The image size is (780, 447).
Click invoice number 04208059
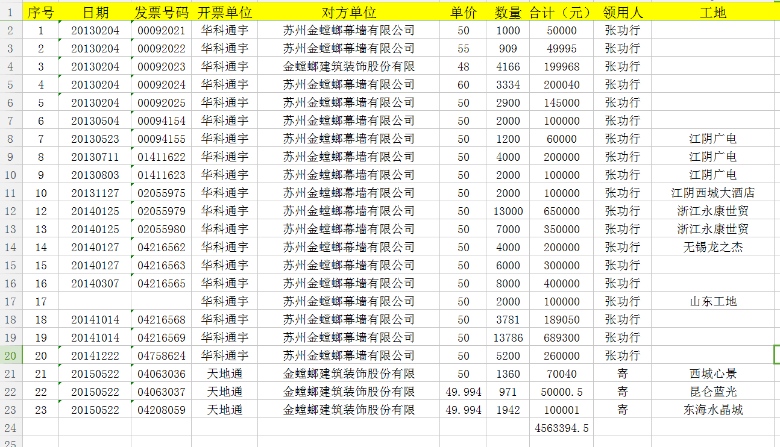click(x=162, y=410)
